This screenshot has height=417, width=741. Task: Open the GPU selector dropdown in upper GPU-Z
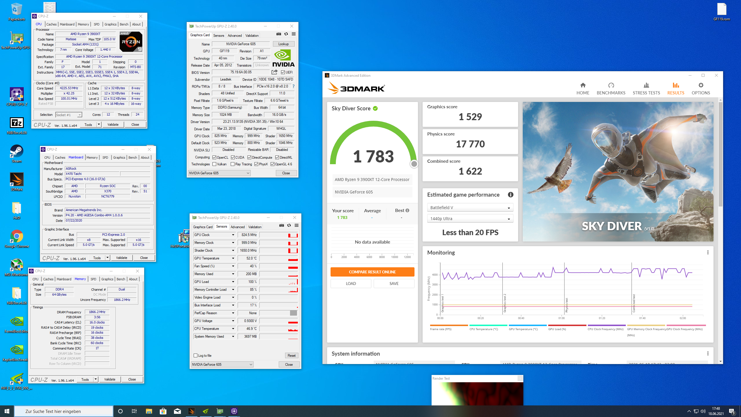[x=219, y=173]
